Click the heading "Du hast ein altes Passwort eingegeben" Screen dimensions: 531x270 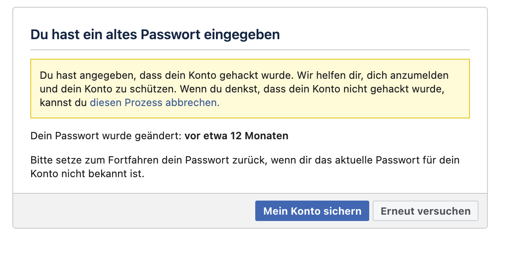(x=155, y=34)
